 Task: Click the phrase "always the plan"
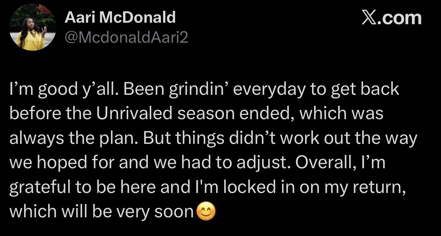tap(71, 138)
